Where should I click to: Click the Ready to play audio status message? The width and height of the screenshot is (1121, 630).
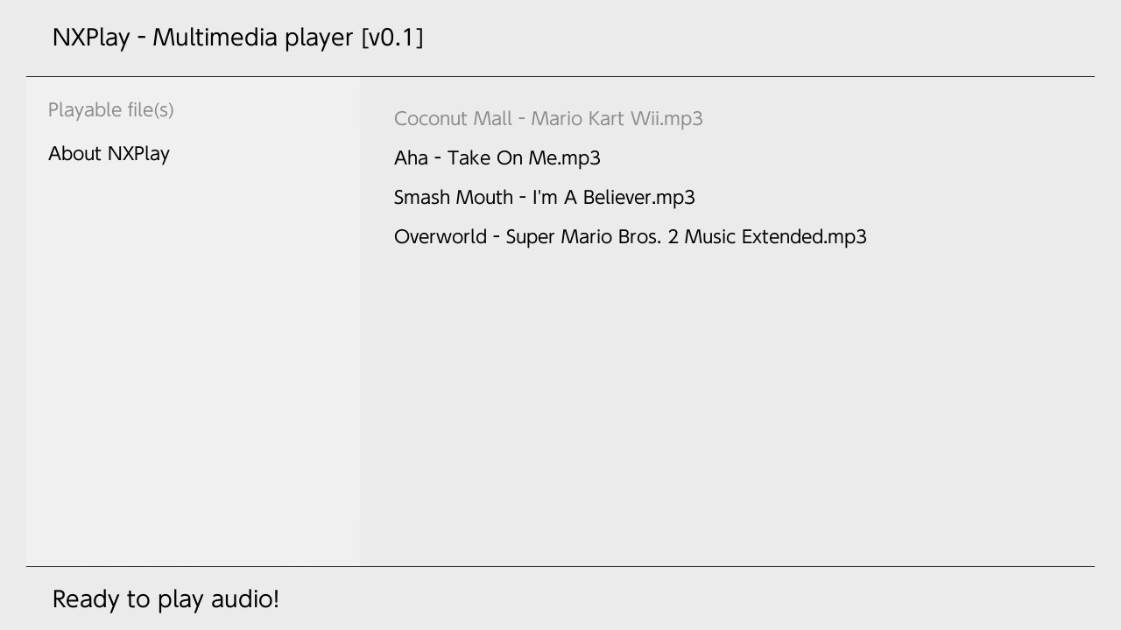165,598
